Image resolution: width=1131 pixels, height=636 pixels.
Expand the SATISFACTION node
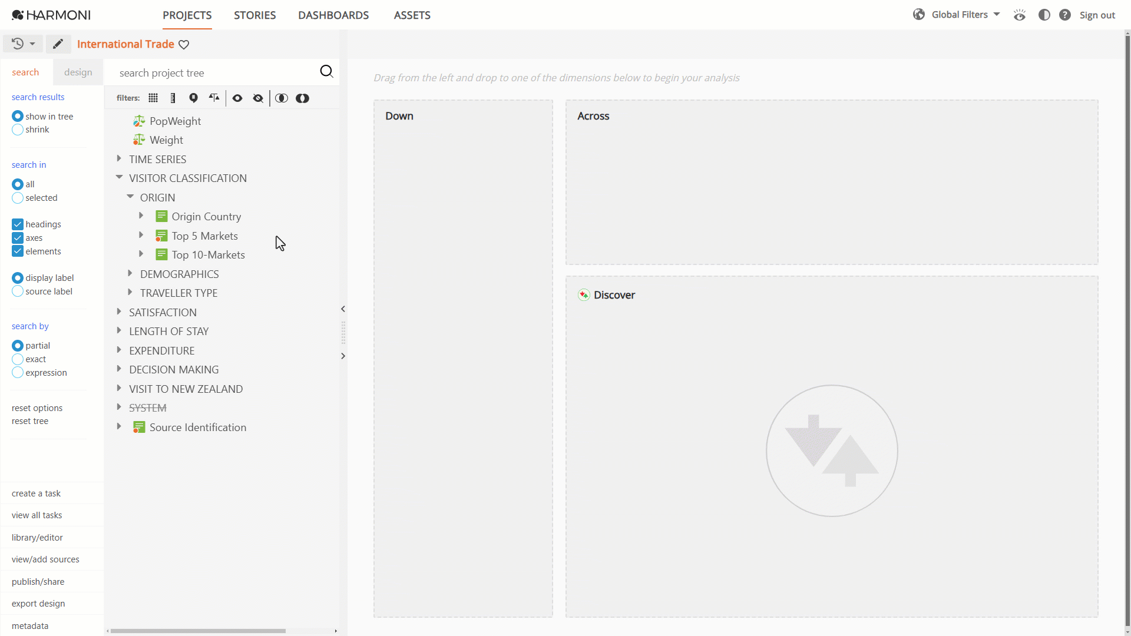click(x=119, y=312)
